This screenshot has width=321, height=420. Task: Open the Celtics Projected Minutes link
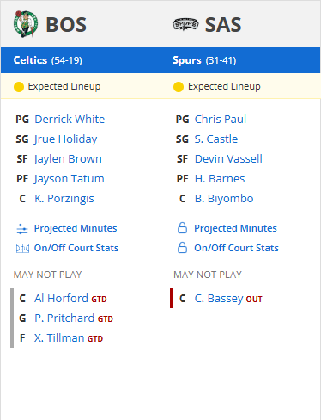point(76,228)
